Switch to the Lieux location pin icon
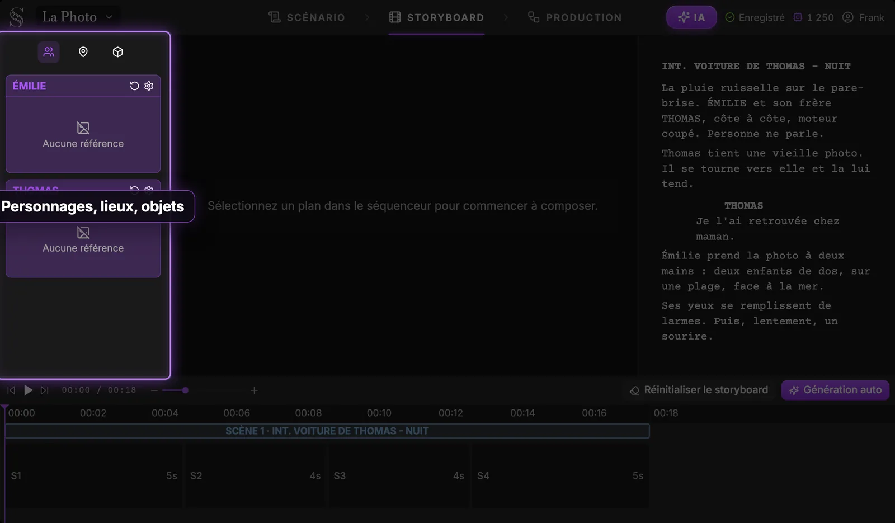This screenshot has height=523, width=895. click(83, 52)
